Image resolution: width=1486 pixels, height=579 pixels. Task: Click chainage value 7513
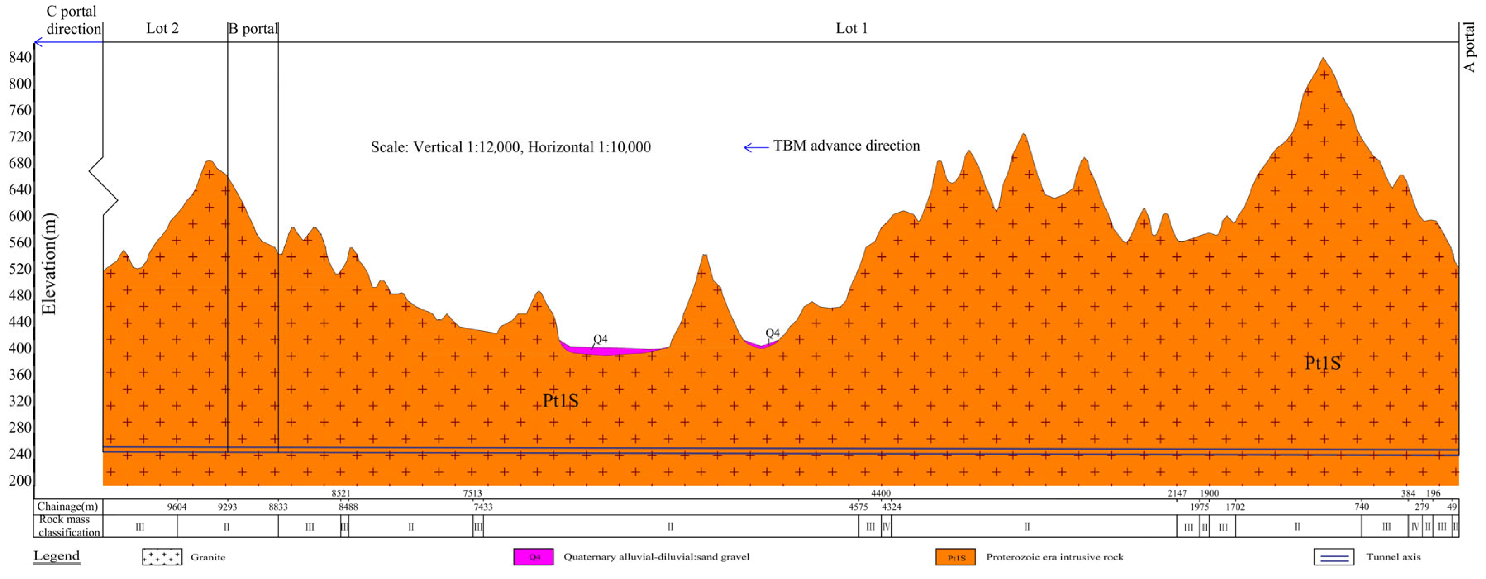pos(472,493)
